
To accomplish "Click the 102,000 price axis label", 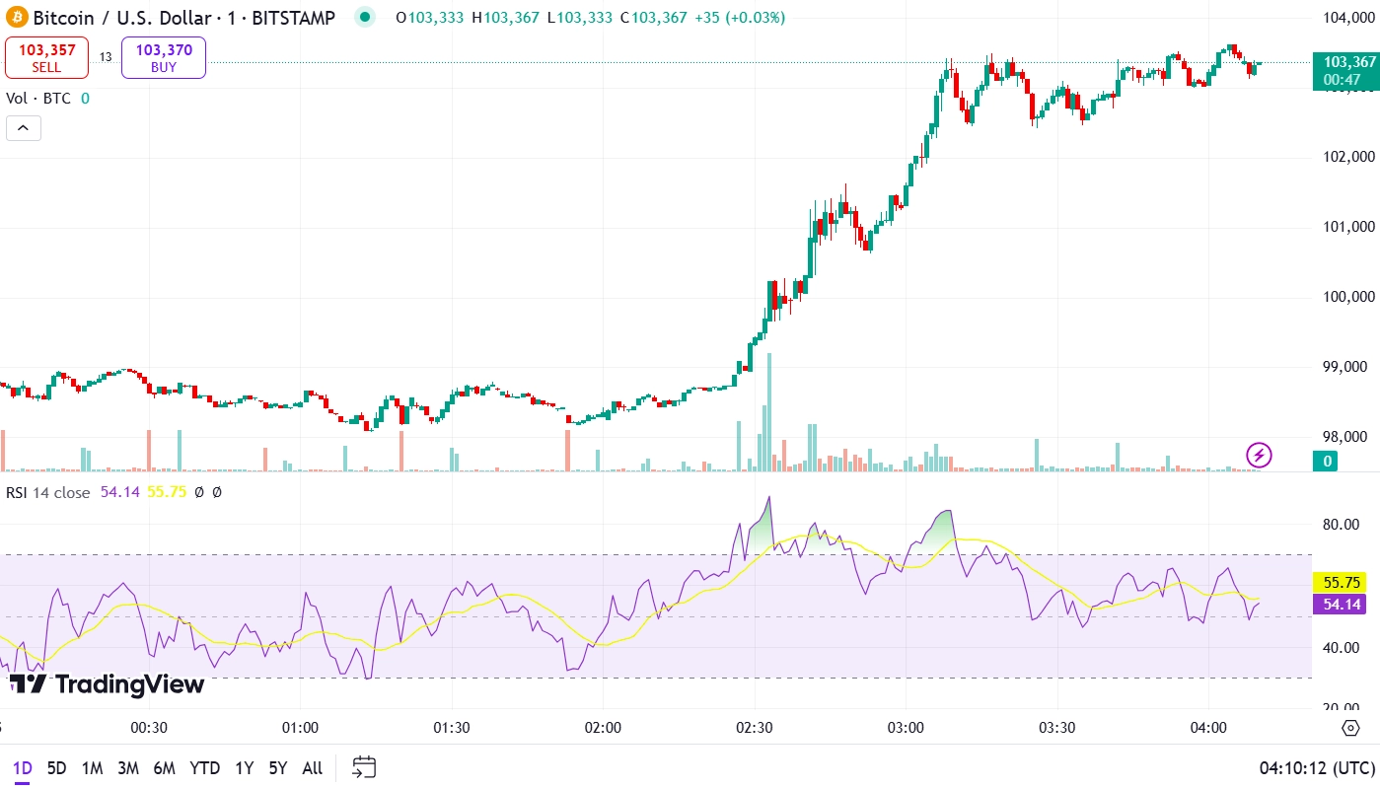I will click(1348, 157).
